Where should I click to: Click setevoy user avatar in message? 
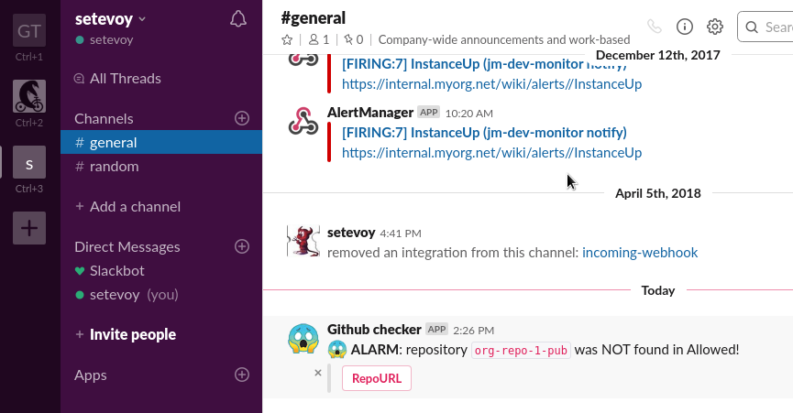(x=303, y=241)
